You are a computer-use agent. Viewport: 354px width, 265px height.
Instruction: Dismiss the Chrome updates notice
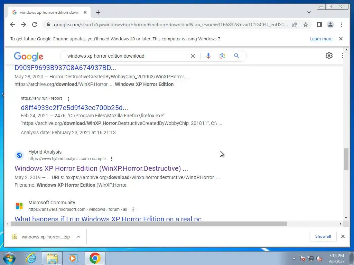[x=341, y=39]
